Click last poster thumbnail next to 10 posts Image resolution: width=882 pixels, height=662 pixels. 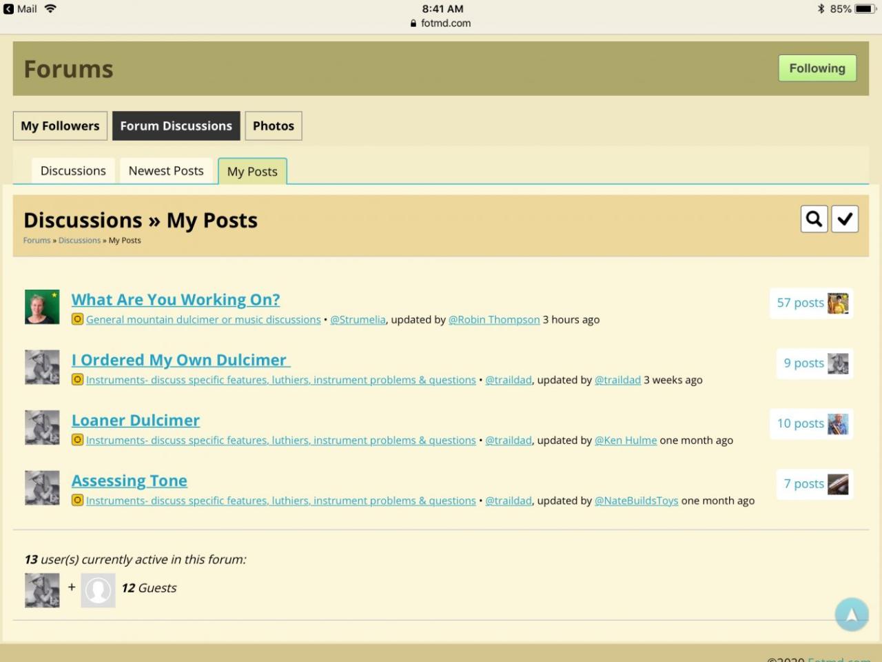pyautogui.click(x=838, y=424)
